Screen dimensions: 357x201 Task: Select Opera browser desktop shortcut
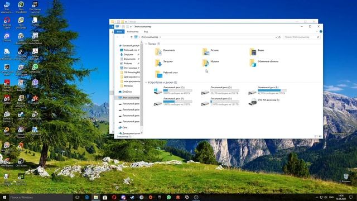click(x=7, y=23)
